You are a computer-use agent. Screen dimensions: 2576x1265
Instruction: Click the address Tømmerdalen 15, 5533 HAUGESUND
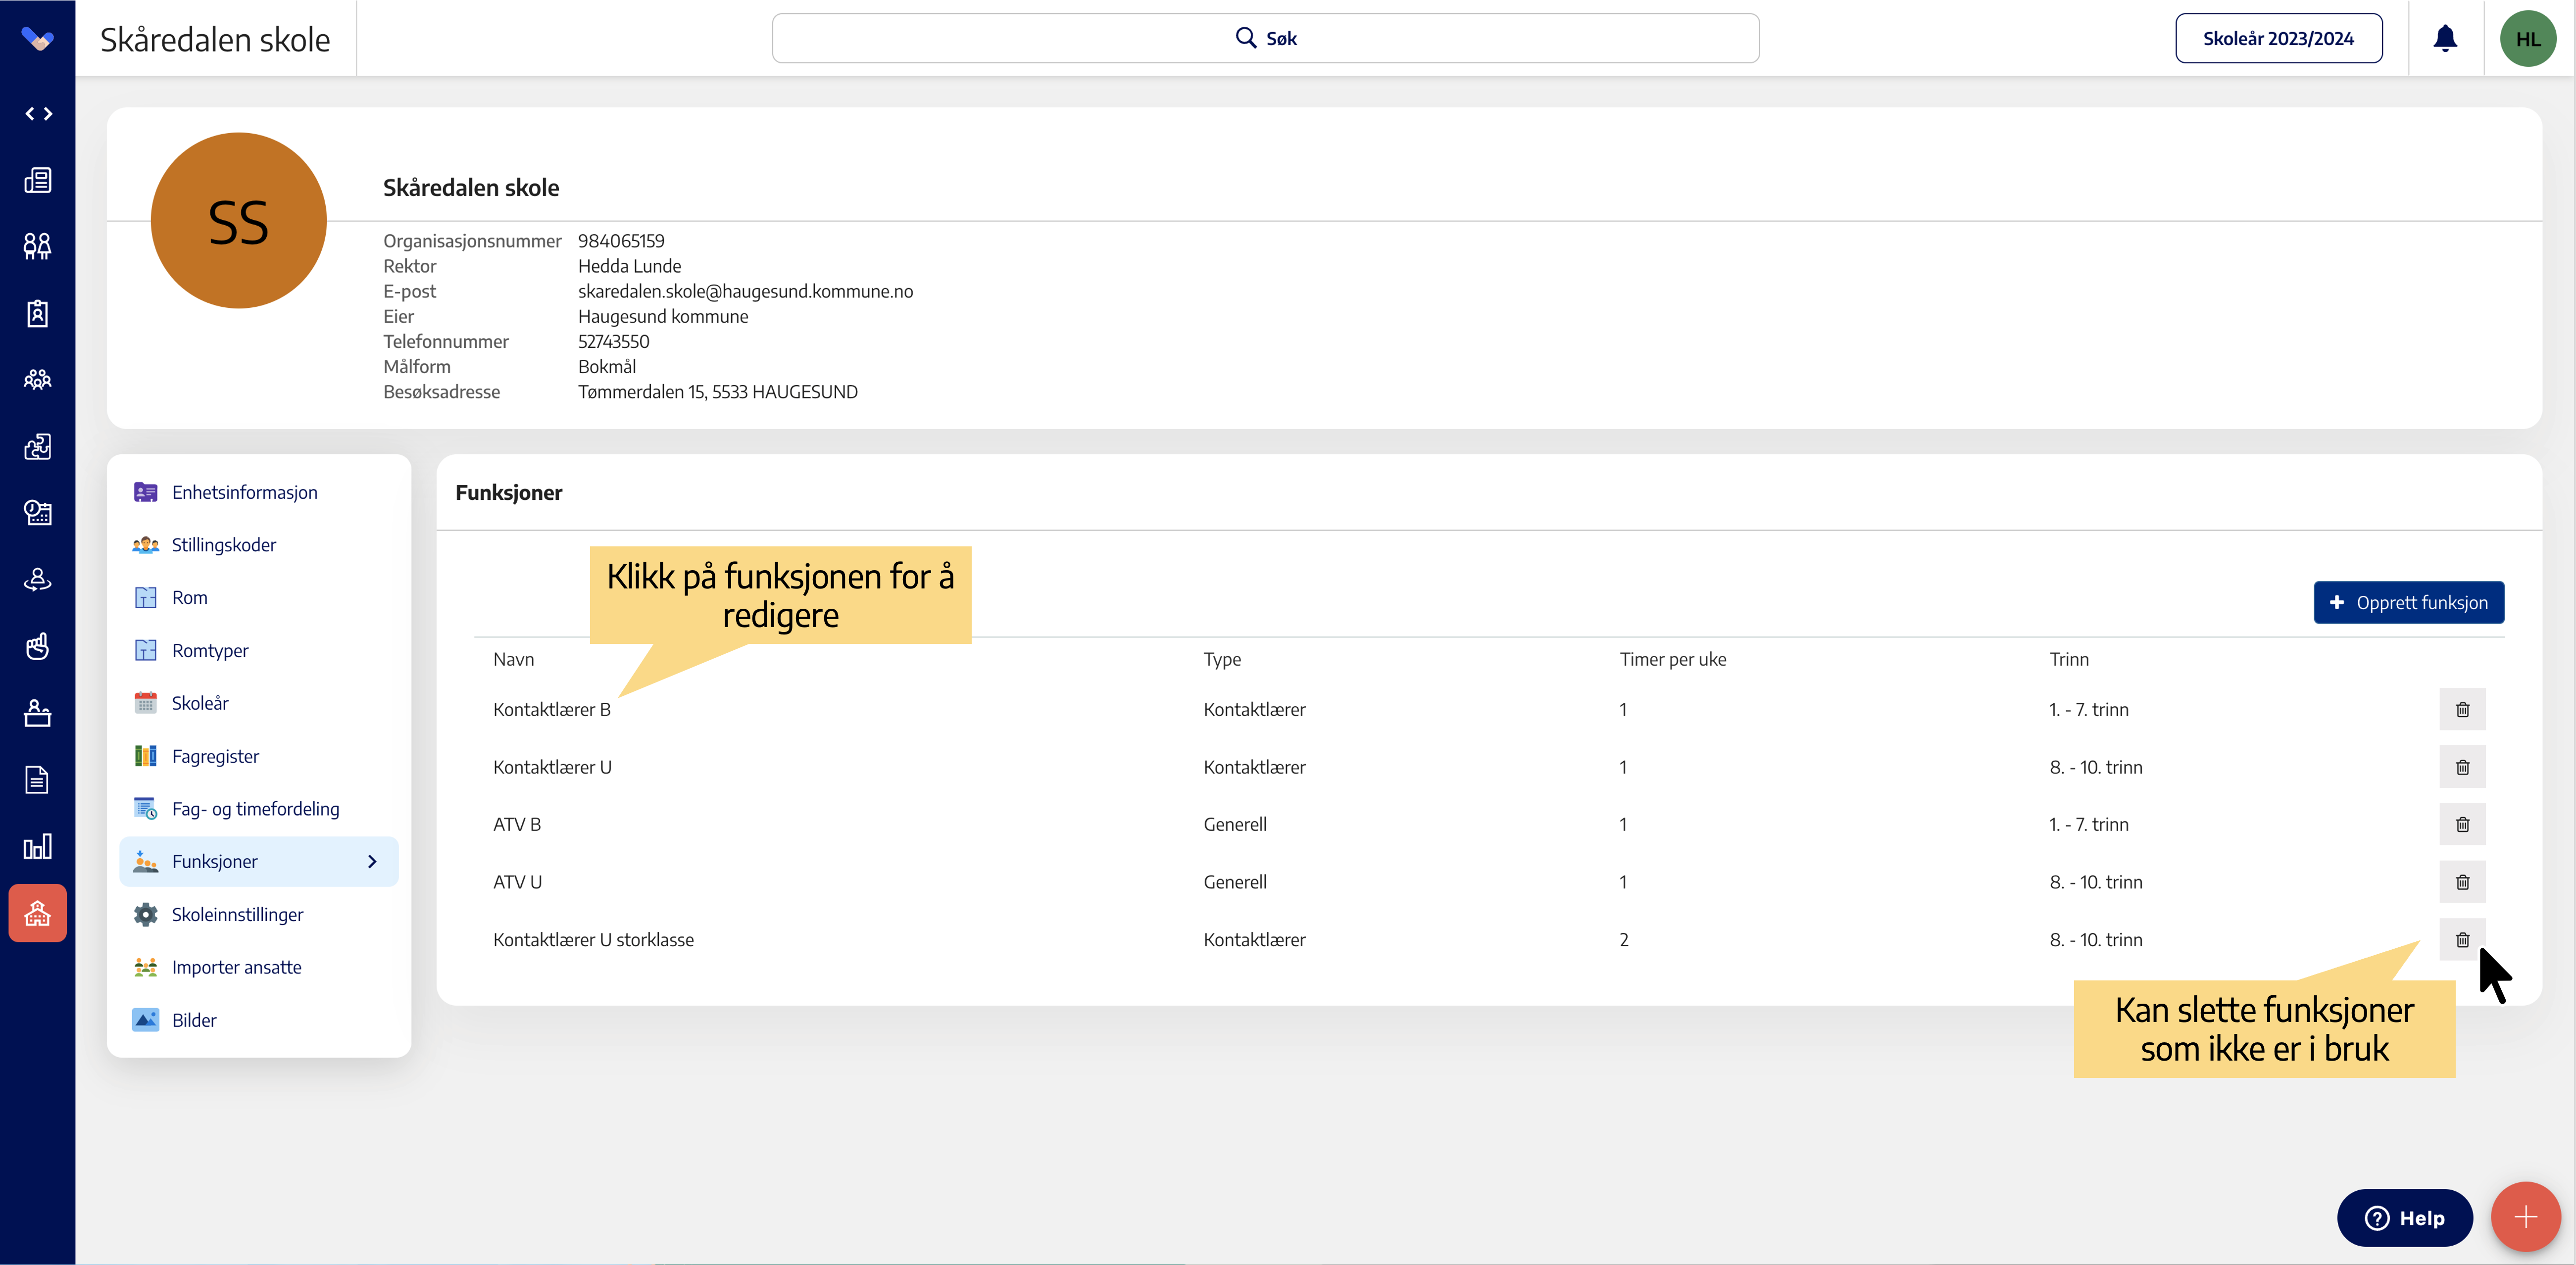point(718,392)
